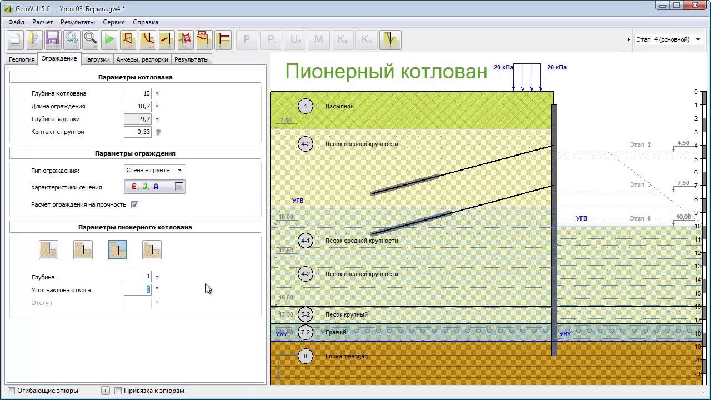The height and width of the screenshot is (400, 711).
Task: Open the Расчет menu
Action: coord(43,22)
